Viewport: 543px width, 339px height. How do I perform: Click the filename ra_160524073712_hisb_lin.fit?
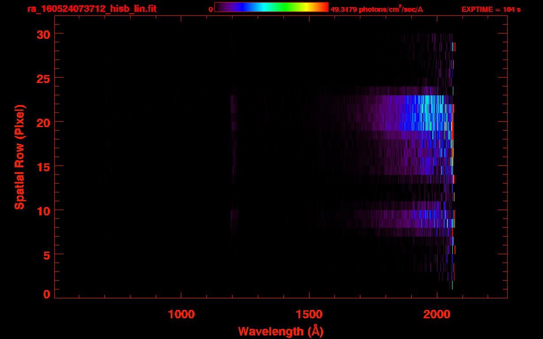point(92,9)
